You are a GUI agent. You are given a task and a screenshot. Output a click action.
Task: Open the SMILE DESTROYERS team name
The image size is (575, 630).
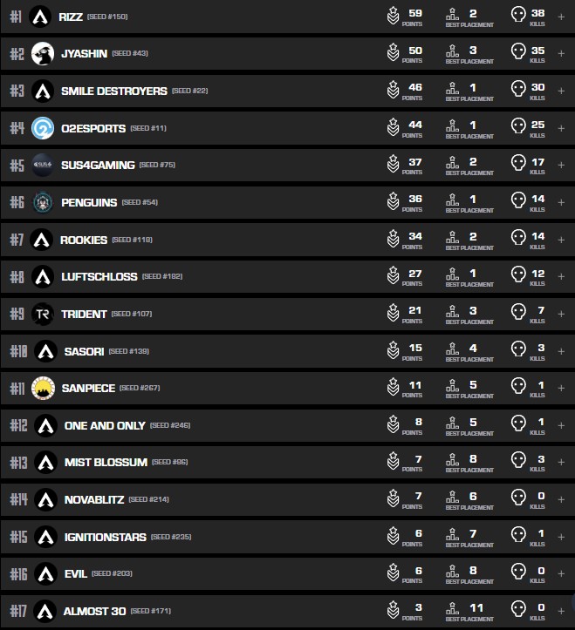click(113, 91)
